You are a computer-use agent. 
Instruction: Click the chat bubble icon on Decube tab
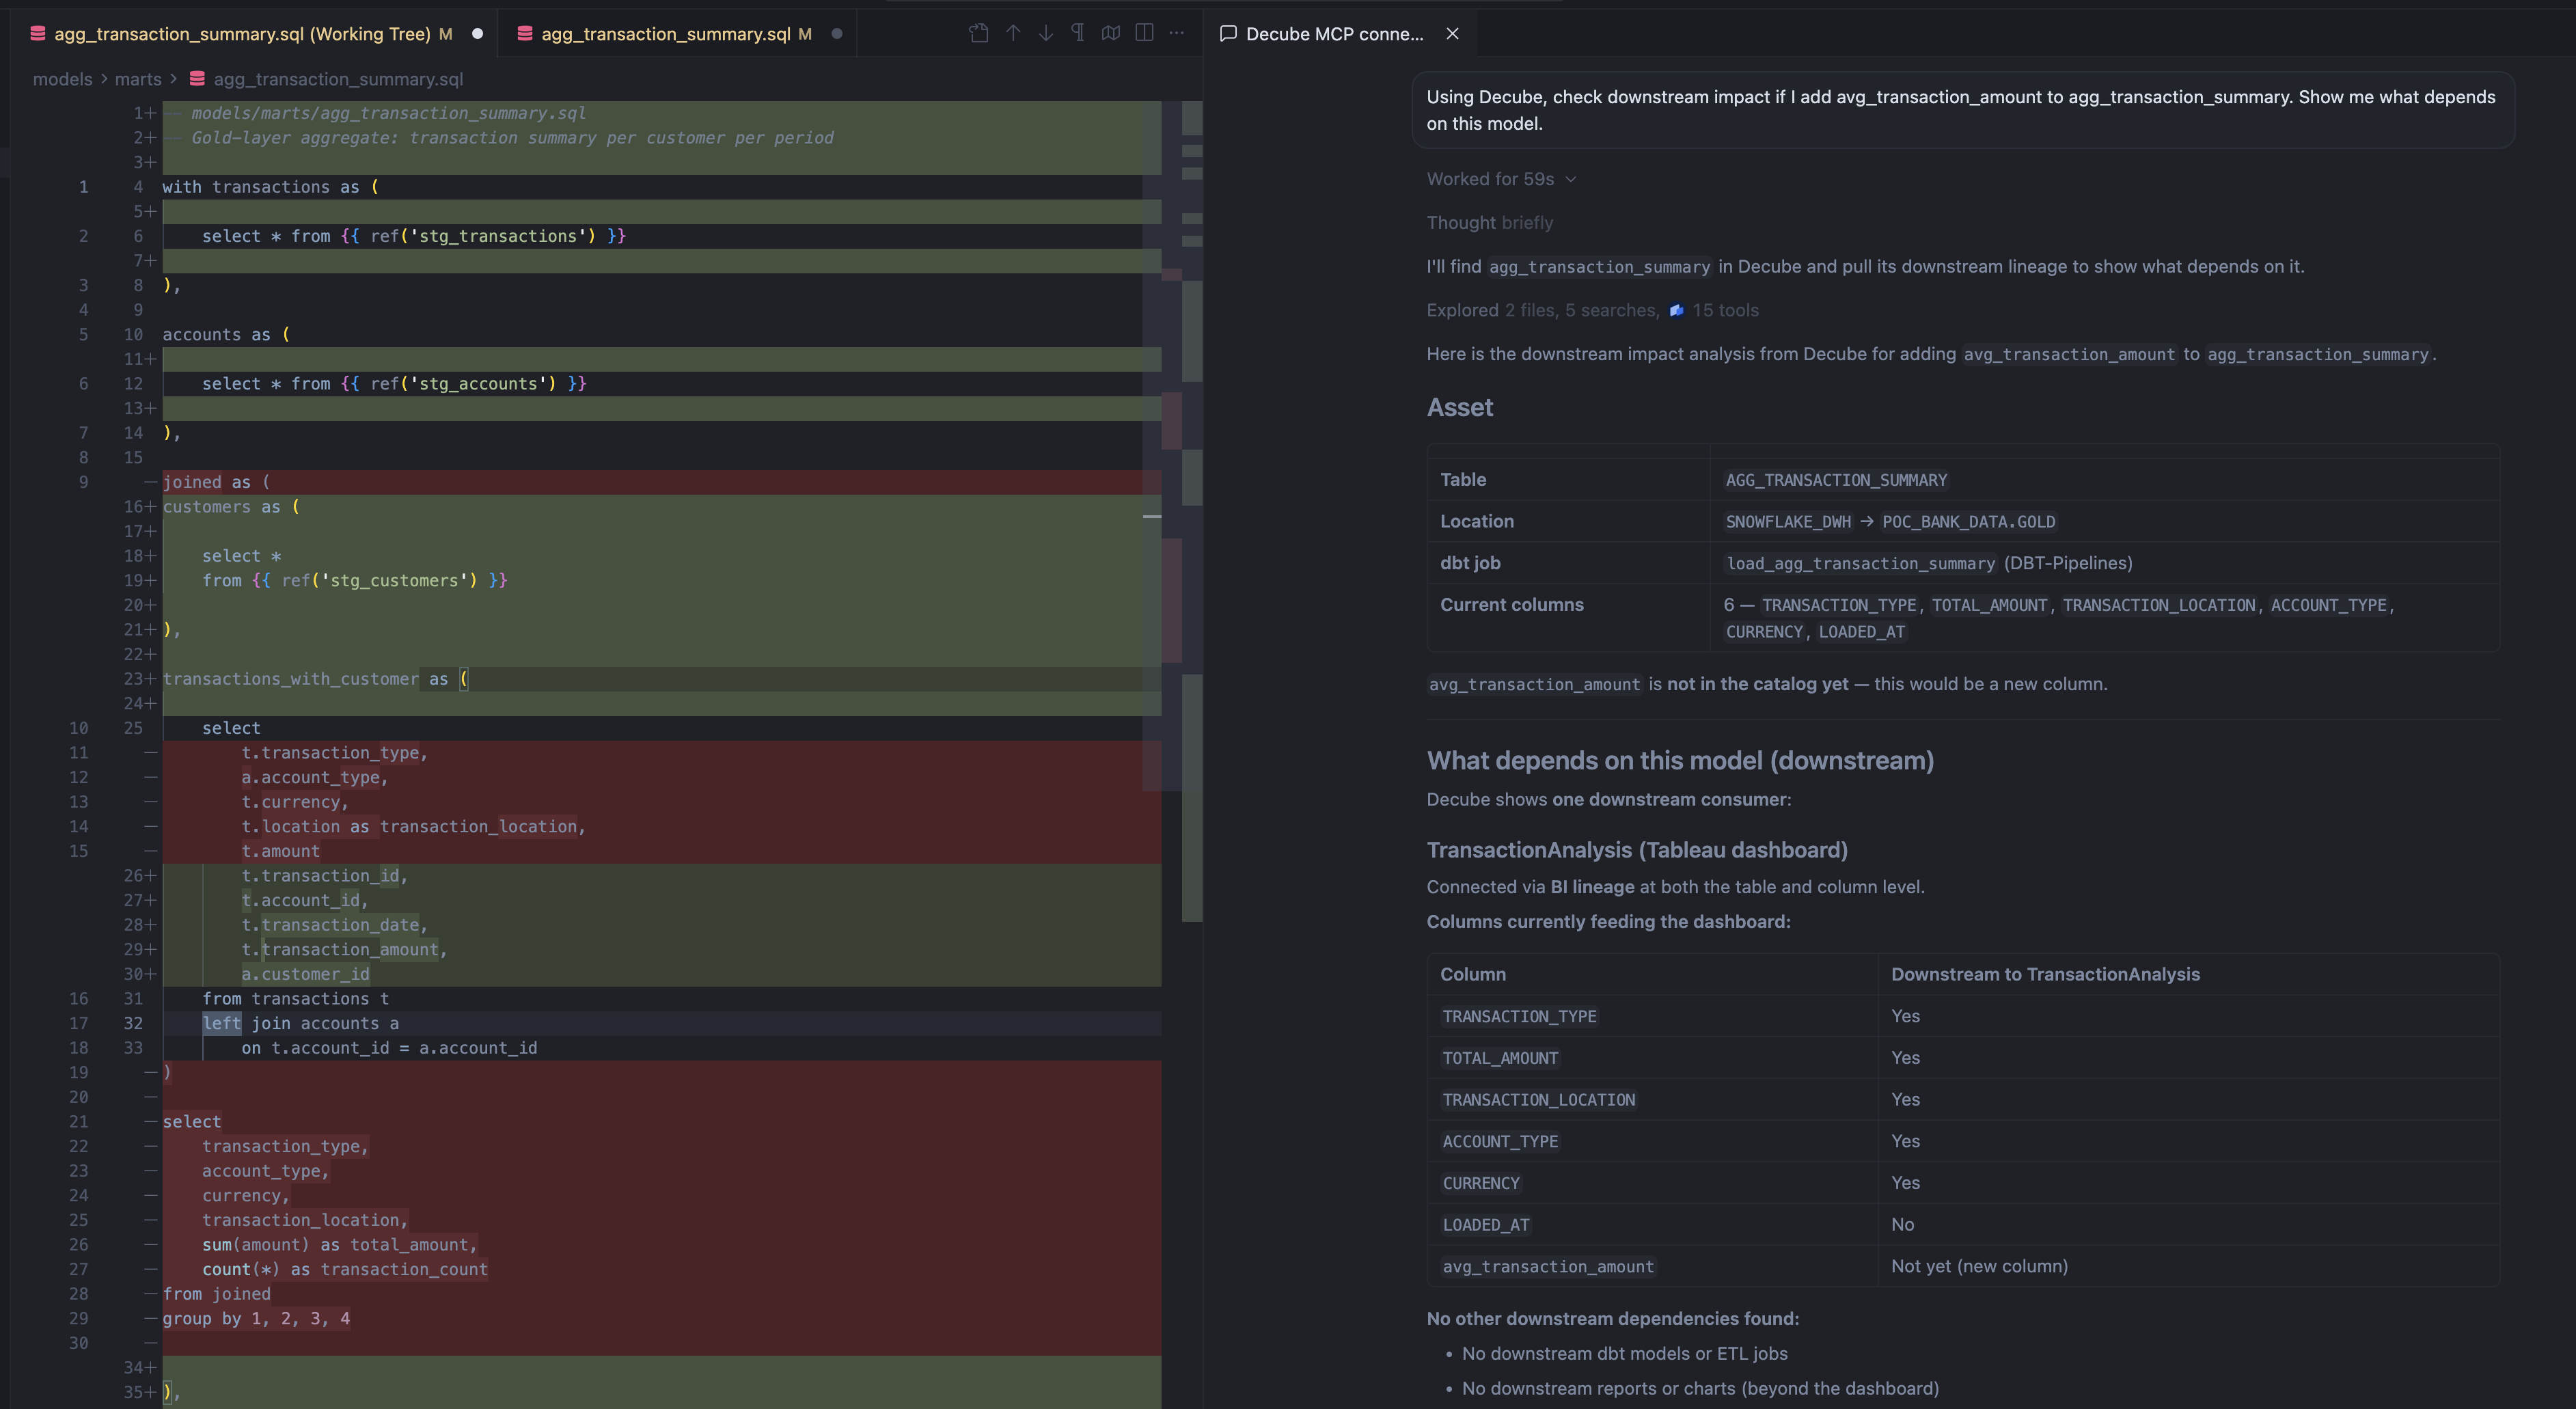(1228, 34)
